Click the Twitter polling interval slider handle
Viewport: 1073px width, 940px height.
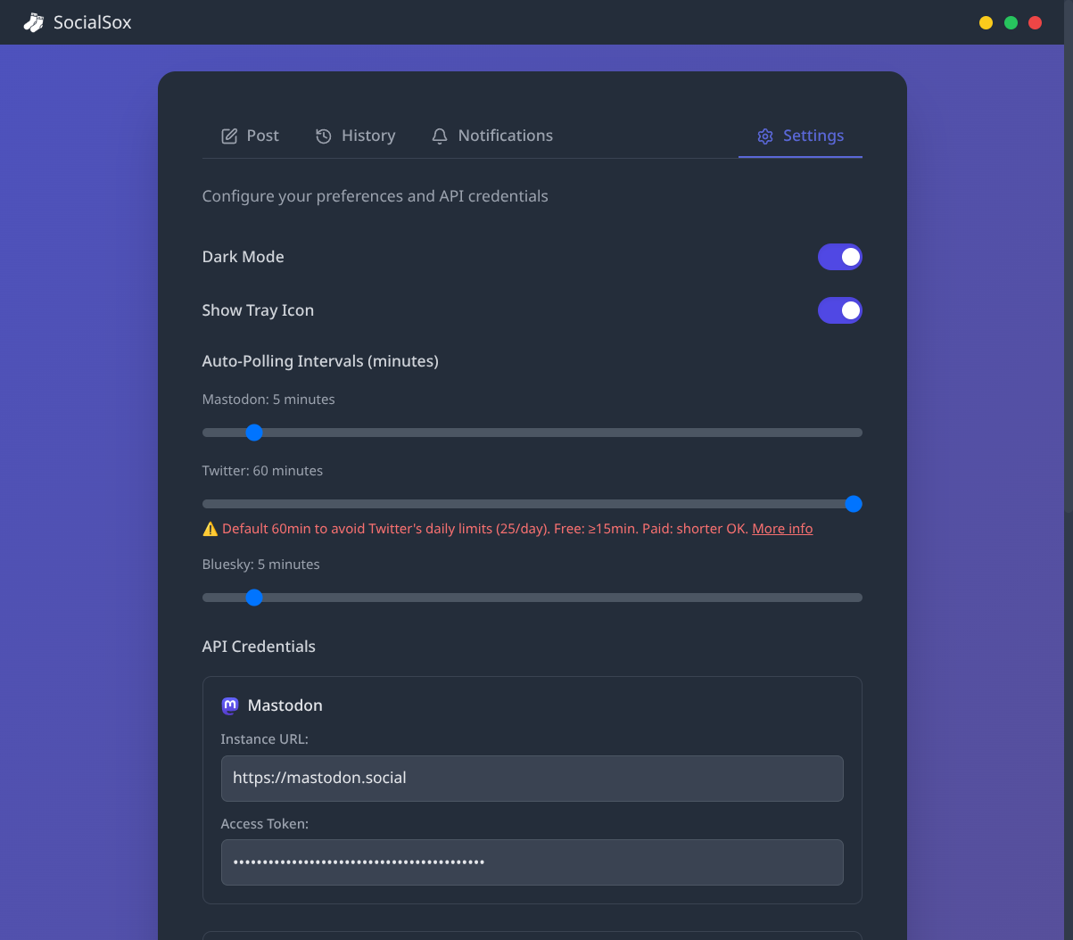tap(853, 504)
